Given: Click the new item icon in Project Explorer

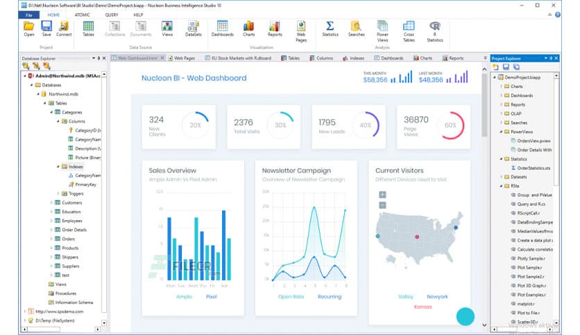Looking at the screenshot, I should 495,66.
